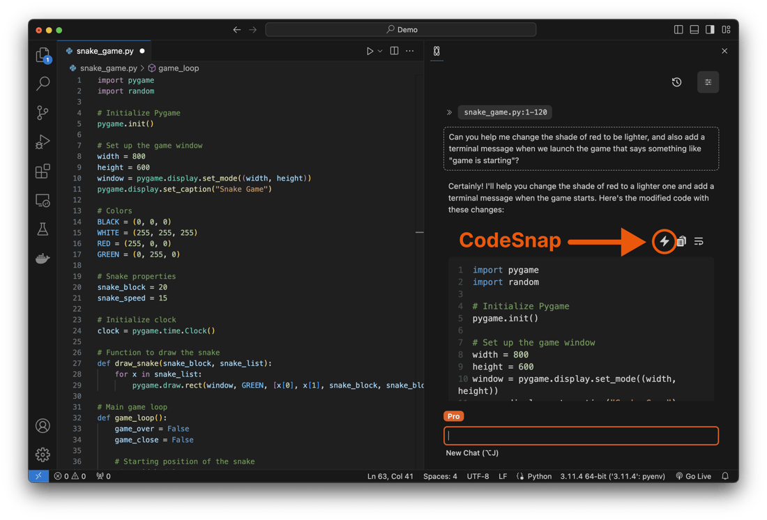This screenshot has width=767, height=520.
Task: Go forward with navigation arrow
Action: (253, 30)
